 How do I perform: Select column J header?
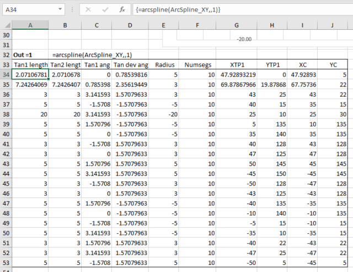tap(333, 25)
